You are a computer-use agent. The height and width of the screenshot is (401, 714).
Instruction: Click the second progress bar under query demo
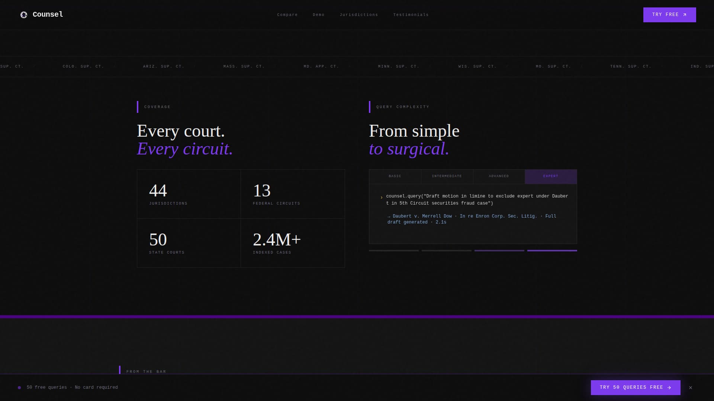(447, 251)
